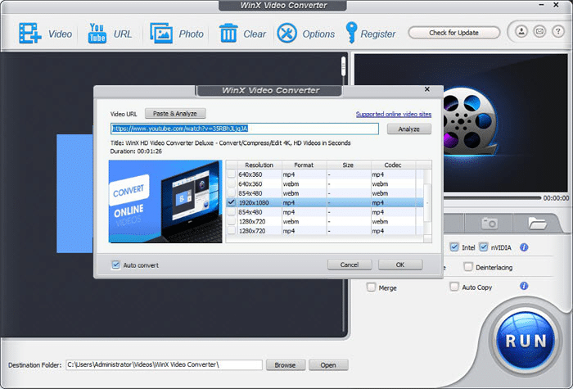
Task: Click the email envelope icon
Action: click(539, 31)
